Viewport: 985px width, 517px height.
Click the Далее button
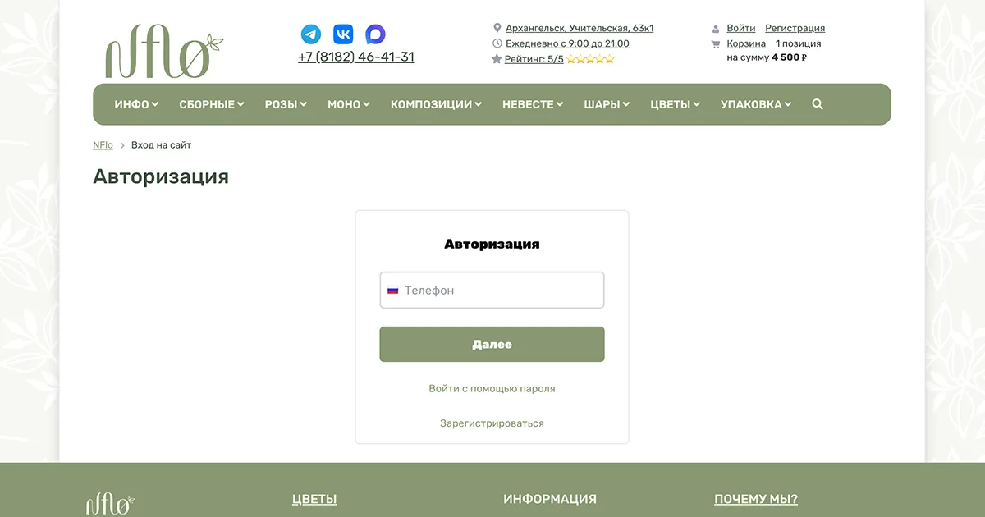tap(492, 345)
